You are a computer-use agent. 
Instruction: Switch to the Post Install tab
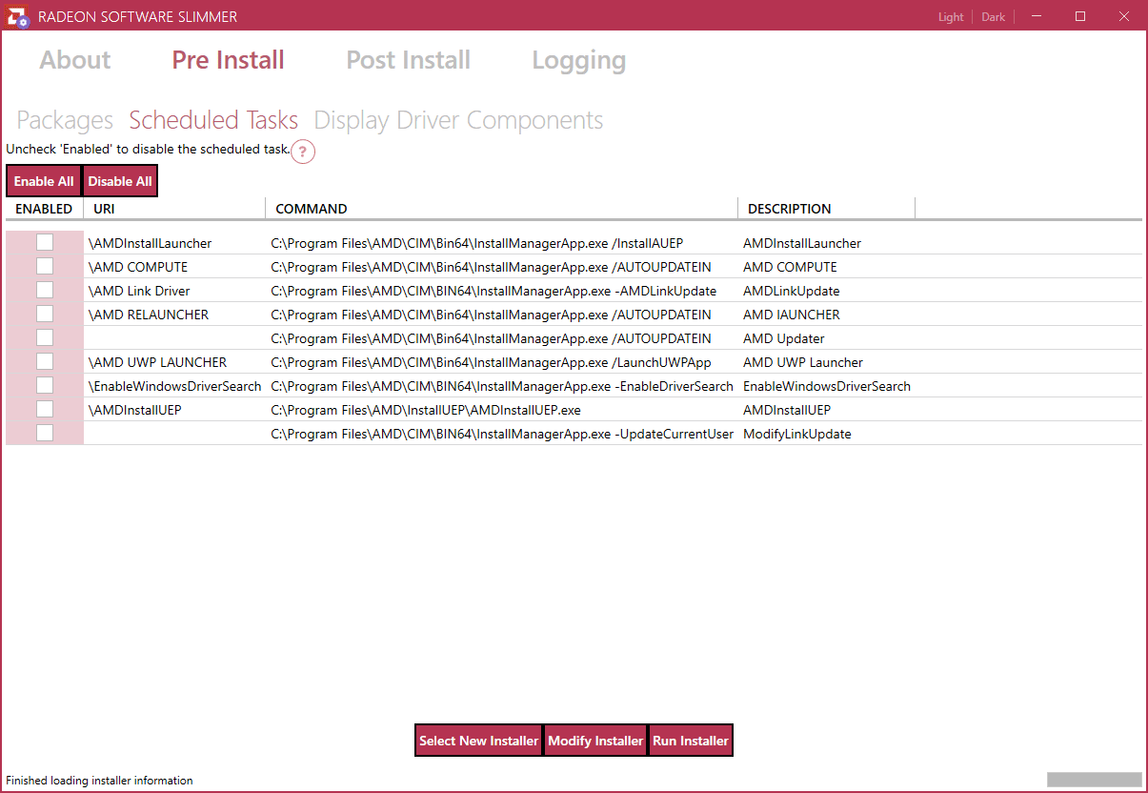point(409,60)
